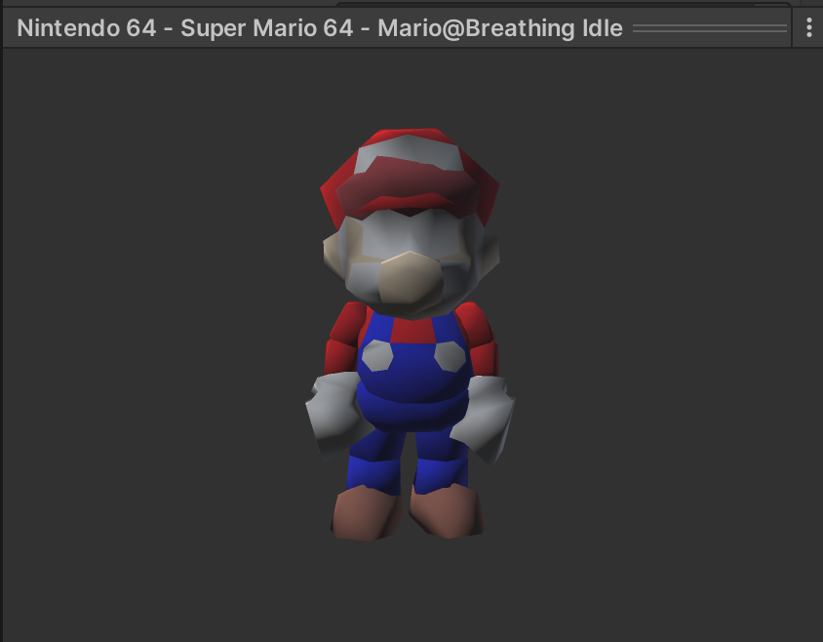The image size is (823, 642).
Task: Click the Mario@Breathing Idle preview title
Action: click(320, 28)
